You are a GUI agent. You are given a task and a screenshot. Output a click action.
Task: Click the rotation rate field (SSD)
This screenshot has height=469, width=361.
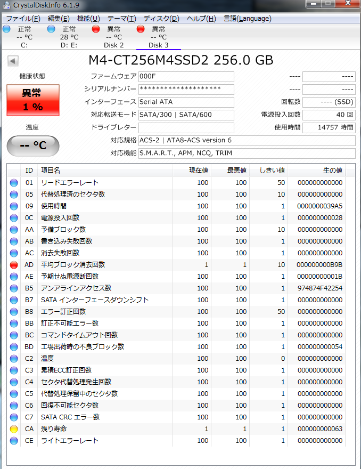point(329,102)
